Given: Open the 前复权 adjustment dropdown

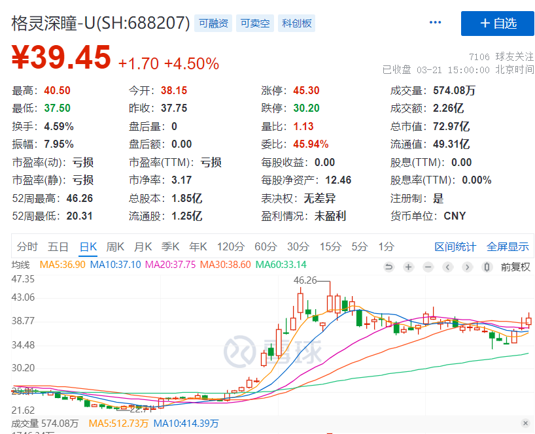Looking at the screenshot, I should point(515,267).
